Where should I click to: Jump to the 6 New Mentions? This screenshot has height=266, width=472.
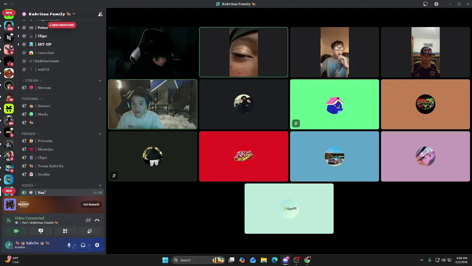[x=62, y=25]
